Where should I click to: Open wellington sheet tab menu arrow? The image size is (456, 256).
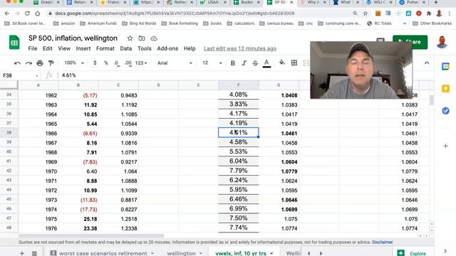tap(201, 253)
